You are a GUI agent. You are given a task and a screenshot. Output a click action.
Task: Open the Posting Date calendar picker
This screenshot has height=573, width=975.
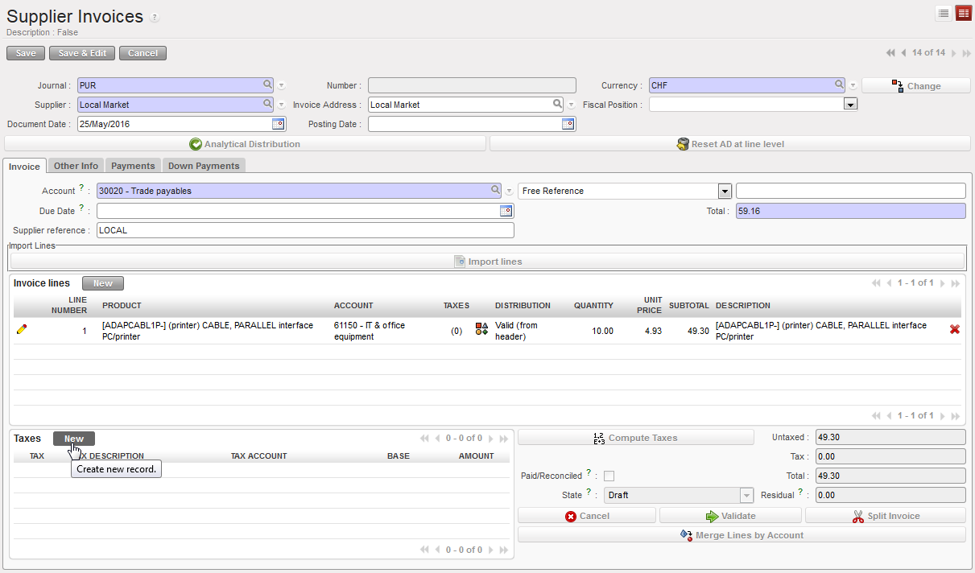568,124
